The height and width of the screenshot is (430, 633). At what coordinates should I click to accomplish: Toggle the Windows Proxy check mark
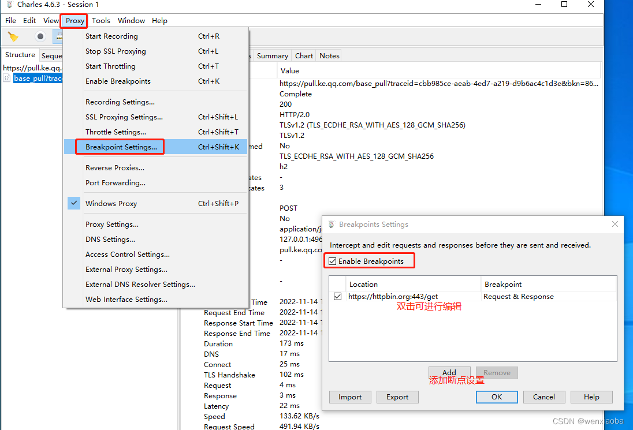[74, 203]
